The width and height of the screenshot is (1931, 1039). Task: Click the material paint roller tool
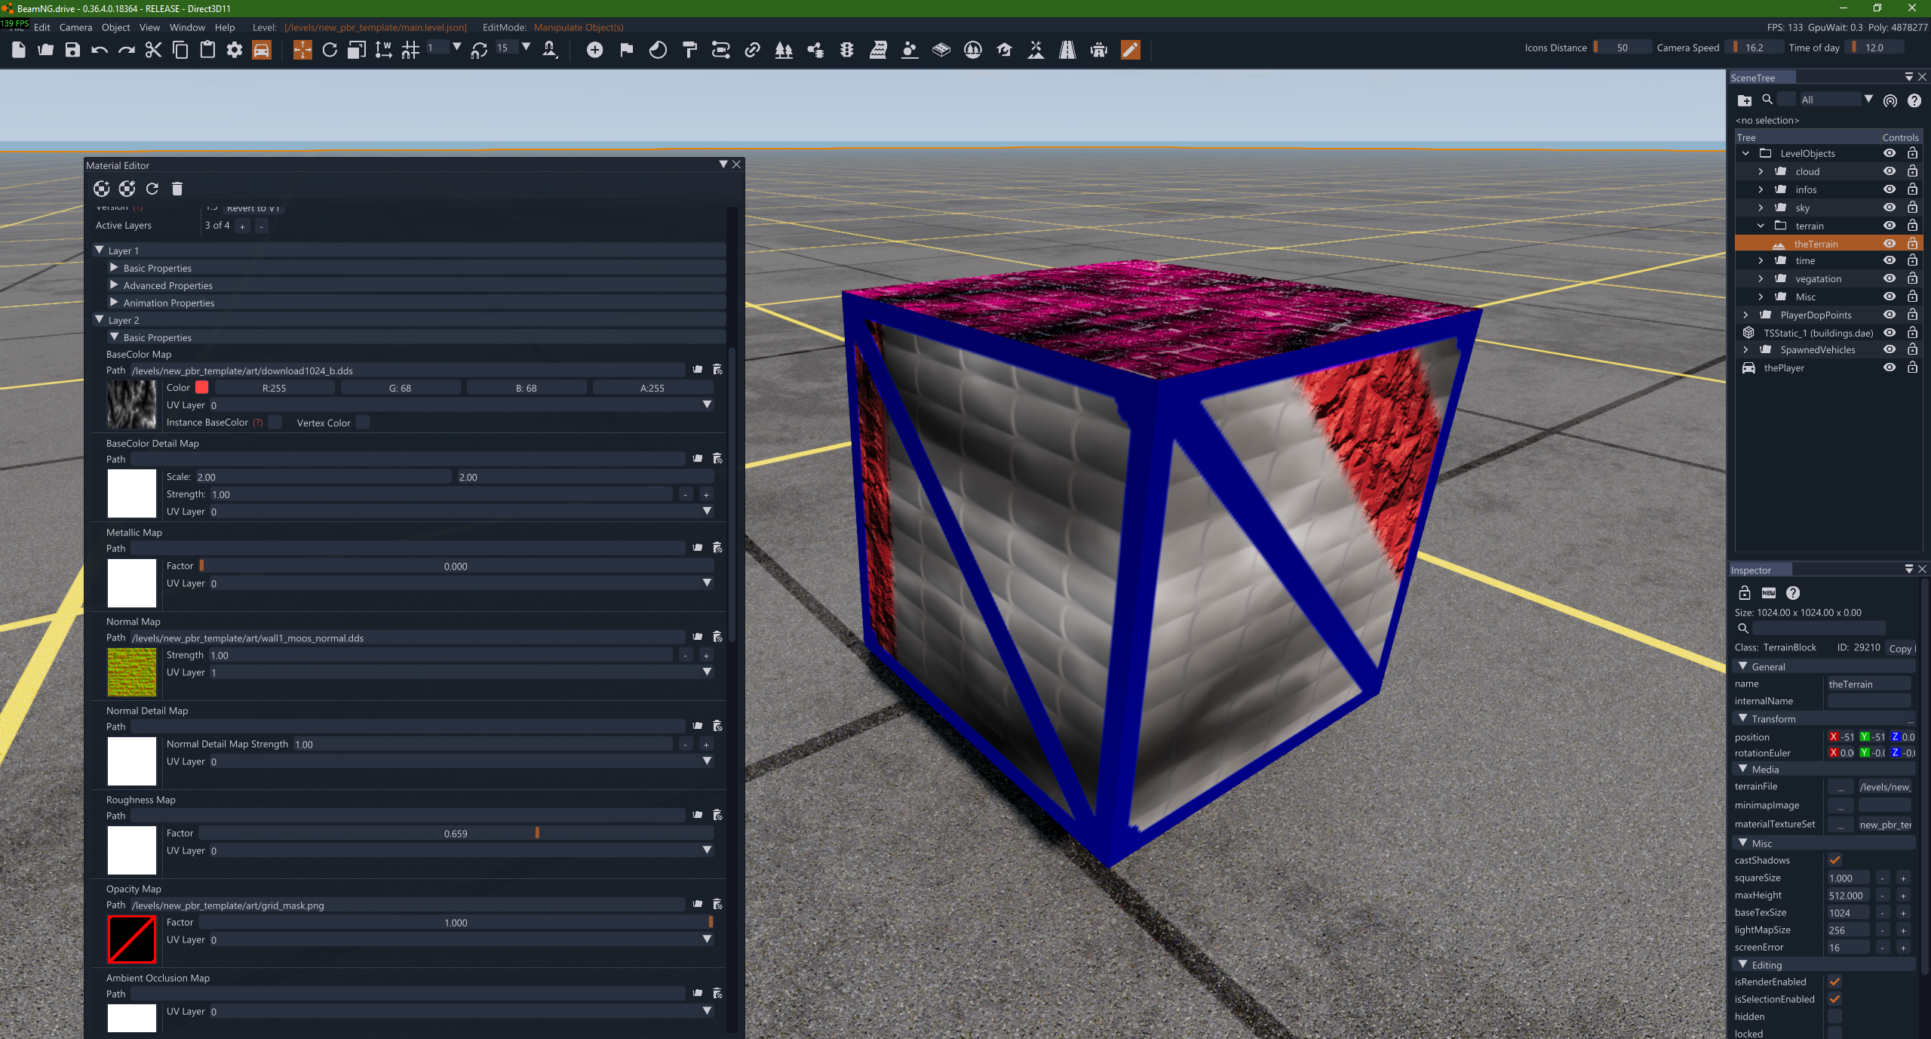pyautogui.click(x=689, y=51)
